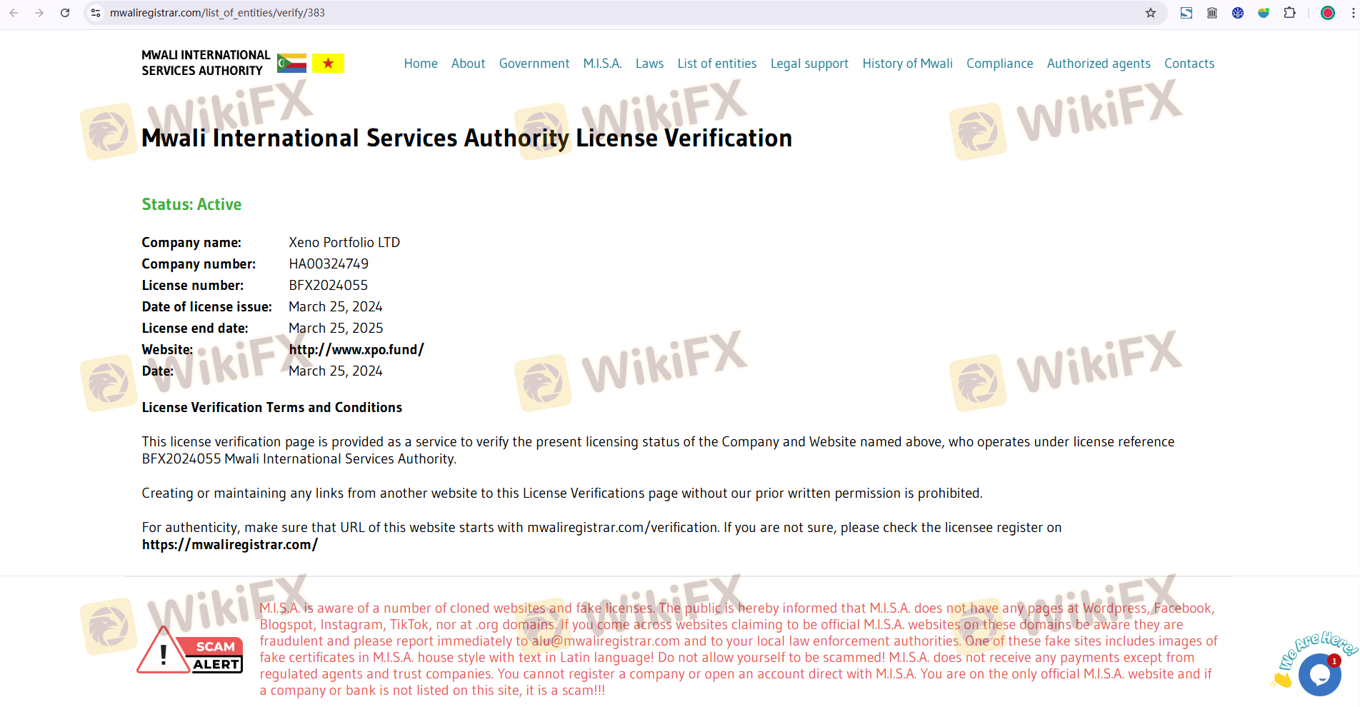This screenshot has width=1360, height=707.
Task: Click the yellow flag with red star
Action: click(x=328, y=64)
